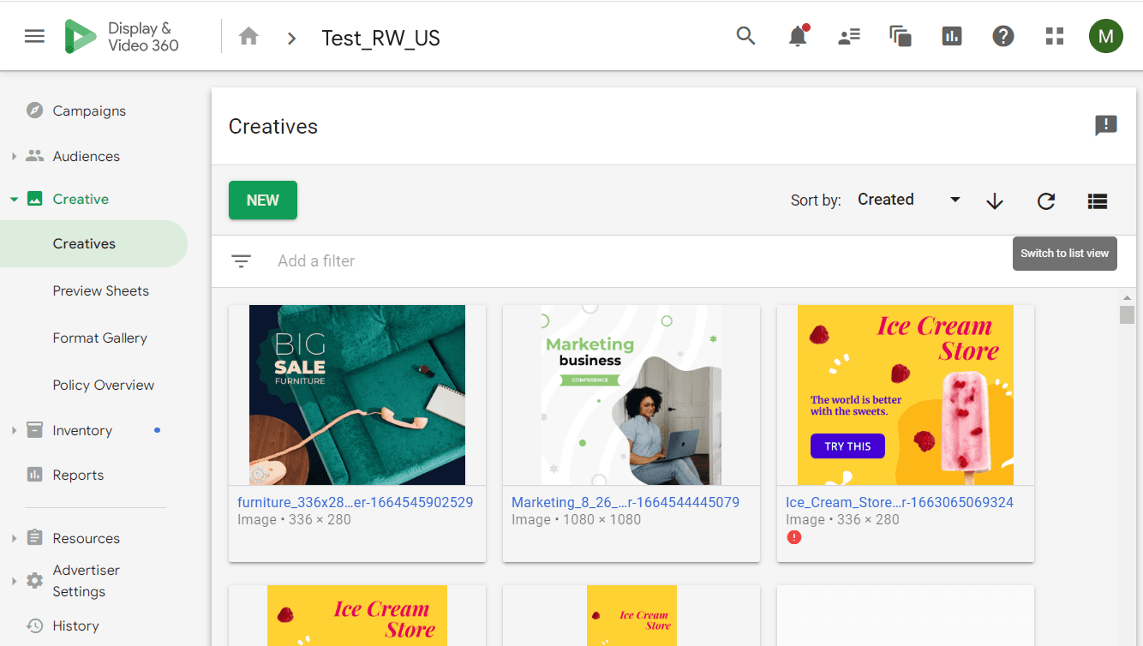Click the Audiences people icon

pyautogui.click(x=35, y=156)
